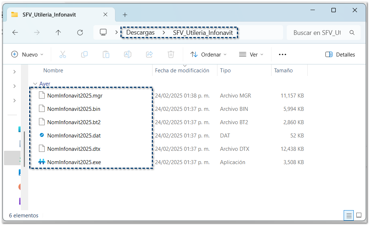Click the Paste clipboard icon
The height and width of the screenshot is (226, 370).
pyautogui.click(x=106, y=54)
